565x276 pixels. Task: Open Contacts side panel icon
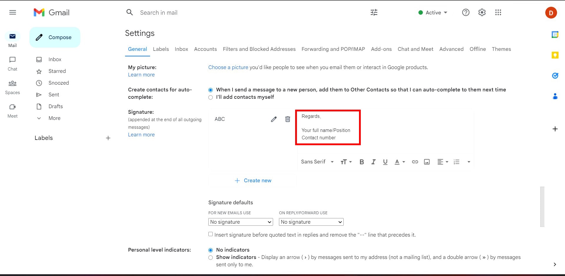coord(555,96)
